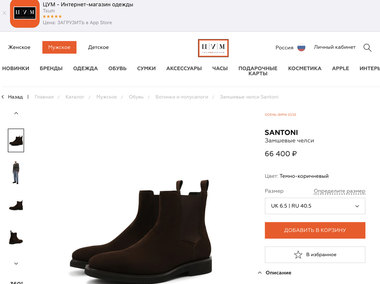380x284 pixels.
Task: Open Личный кабинет
Action: point(335,47)
